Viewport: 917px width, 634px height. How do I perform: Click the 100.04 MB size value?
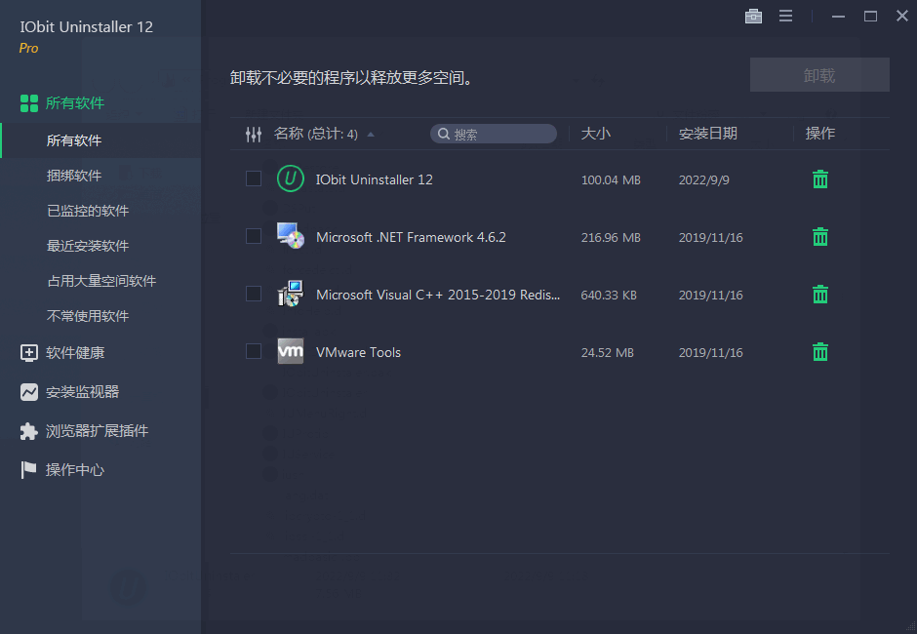coord(611,180)
